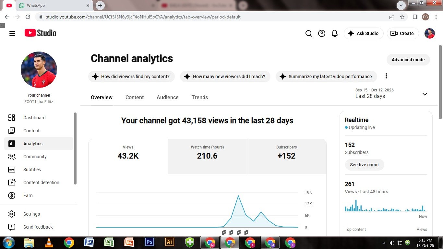443x249 pixels.
Task: Open the notifications bell
Action: (335, 33)
